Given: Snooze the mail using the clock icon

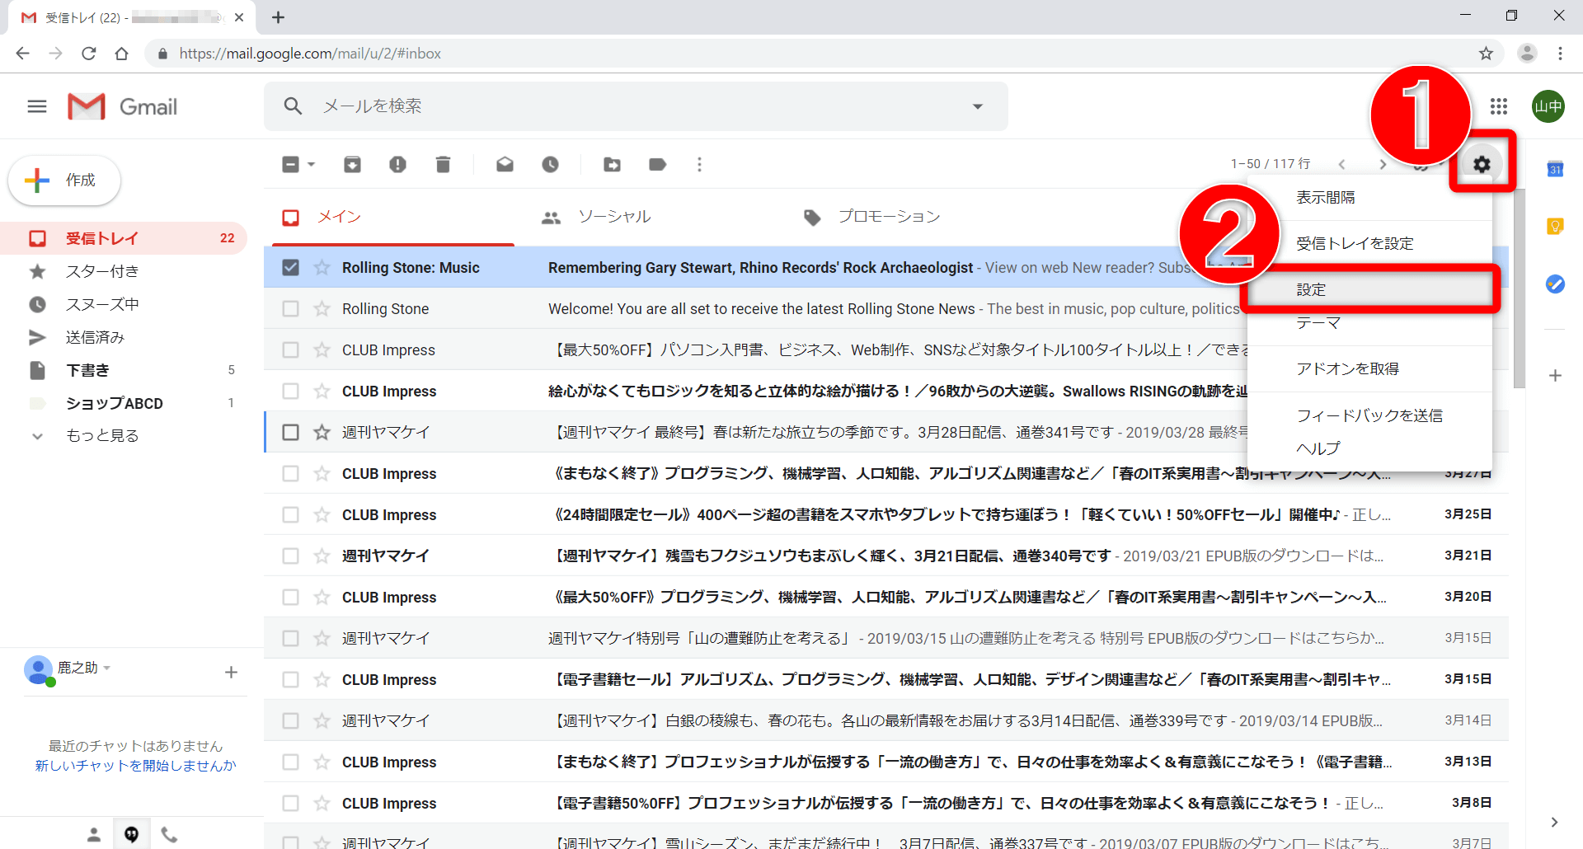Looking at the screenshot, I should [x=550, y=165].
